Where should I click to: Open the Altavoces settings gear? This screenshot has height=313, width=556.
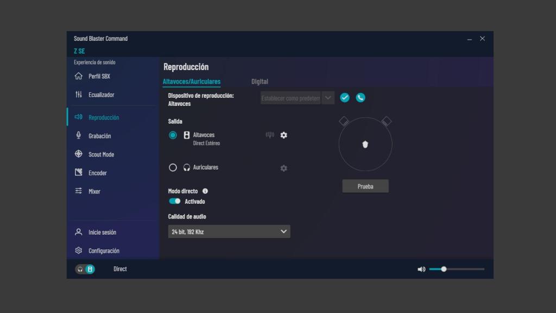point(283,135)
